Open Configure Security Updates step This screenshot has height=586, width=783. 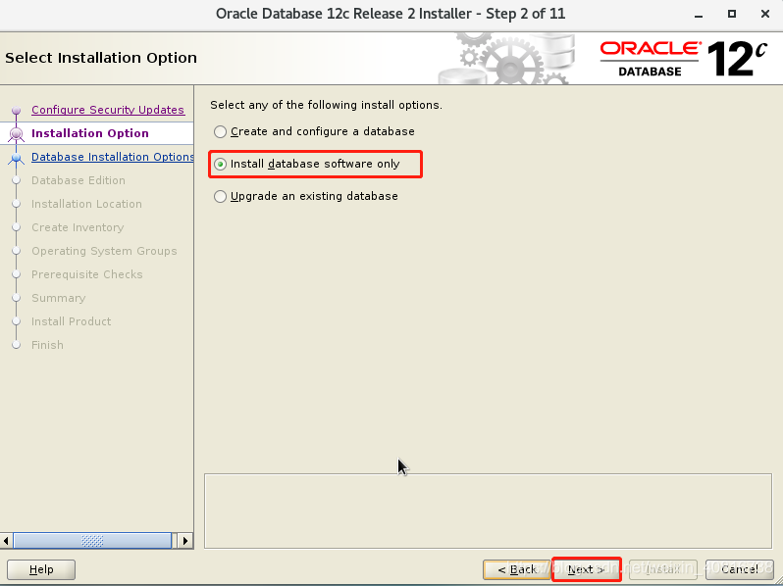pyautogui.click(x=107, y=110)
